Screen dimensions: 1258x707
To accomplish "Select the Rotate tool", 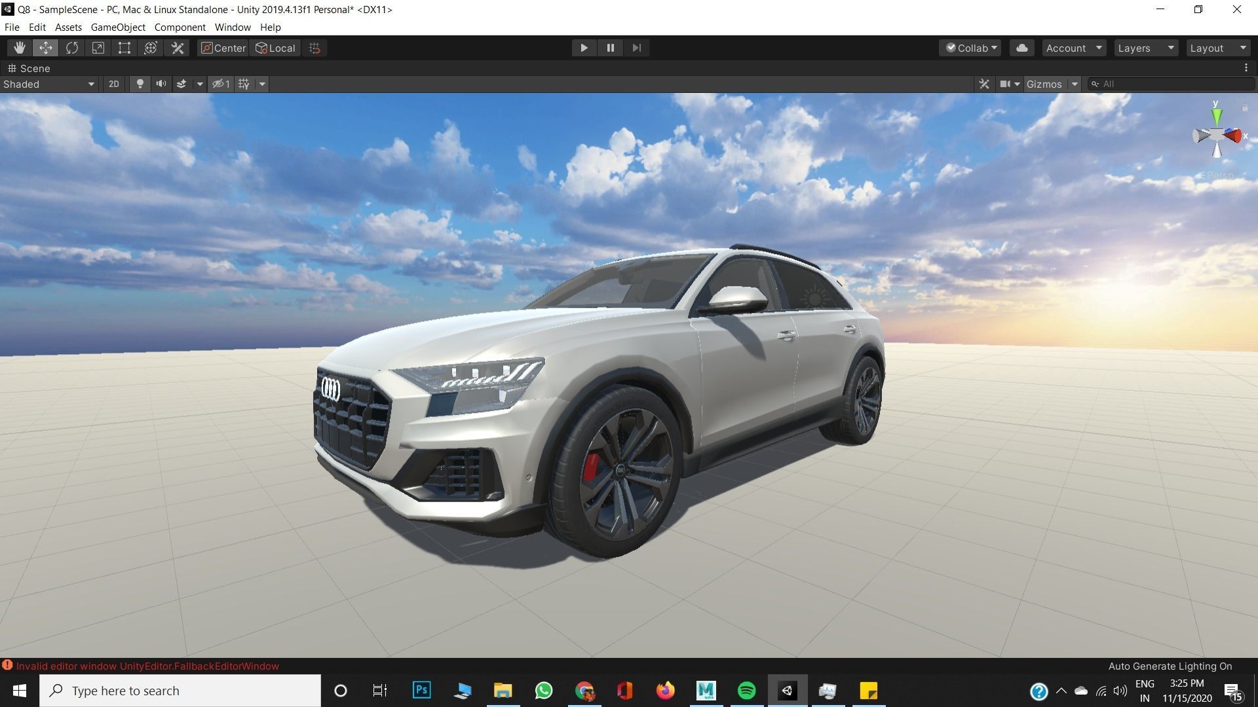I will pyautogui.click(x=71, y=47).
